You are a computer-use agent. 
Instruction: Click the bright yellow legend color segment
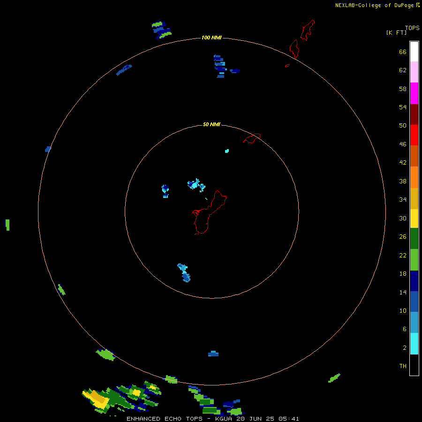(x=414, y=219)
